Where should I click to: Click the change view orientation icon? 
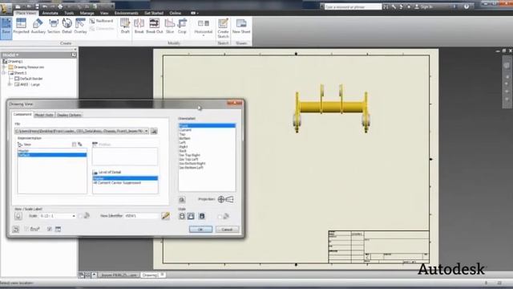click(182, 200)
